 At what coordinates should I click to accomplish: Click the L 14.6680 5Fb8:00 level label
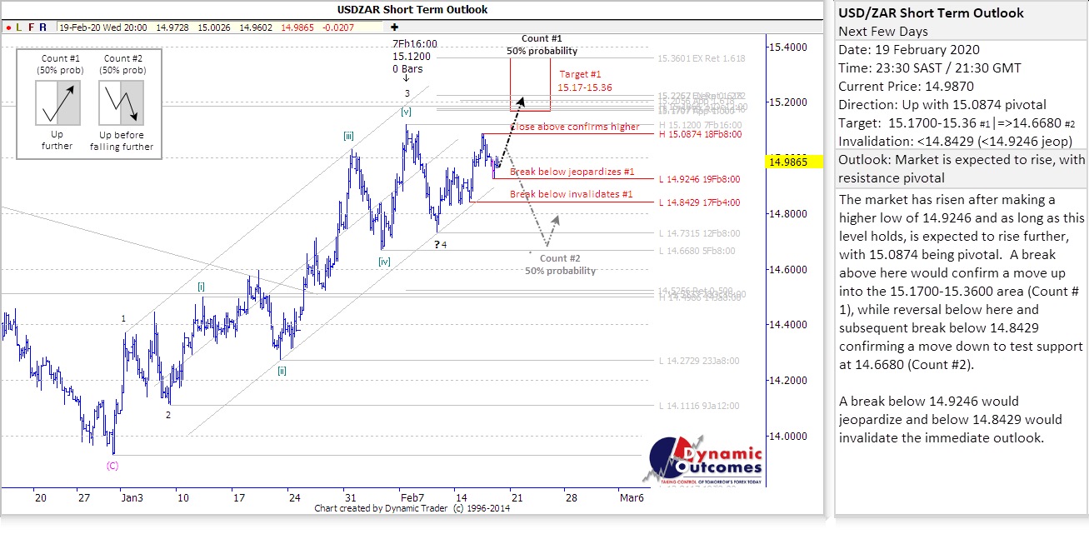click(697, 251)
